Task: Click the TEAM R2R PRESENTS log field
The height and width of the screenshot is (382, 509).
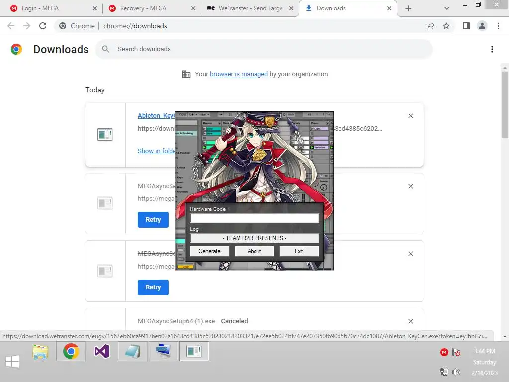Action: (x=254, y=238)
